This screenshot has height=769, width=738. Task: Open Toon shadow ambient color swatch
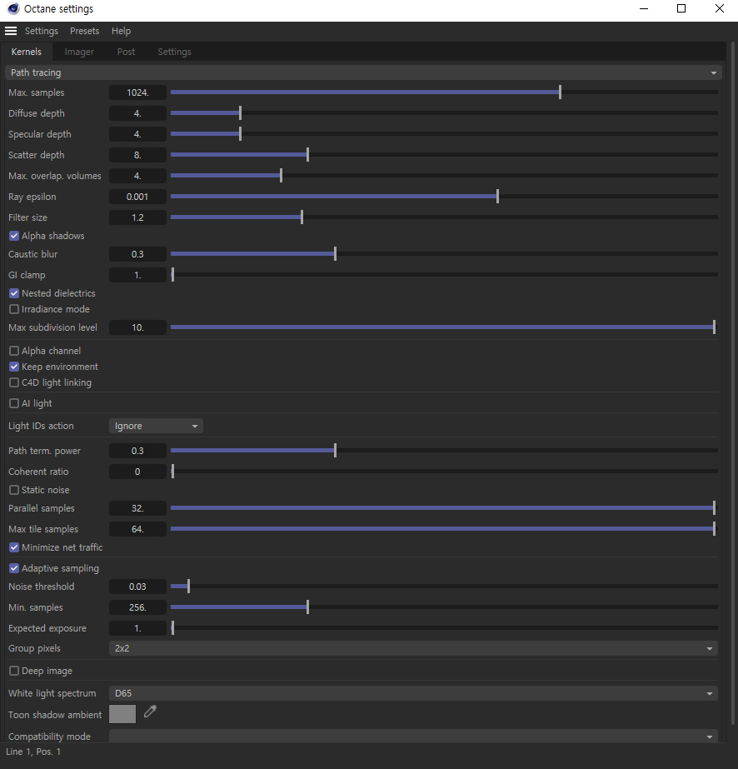pyautogui.click(x=122, y=714)
